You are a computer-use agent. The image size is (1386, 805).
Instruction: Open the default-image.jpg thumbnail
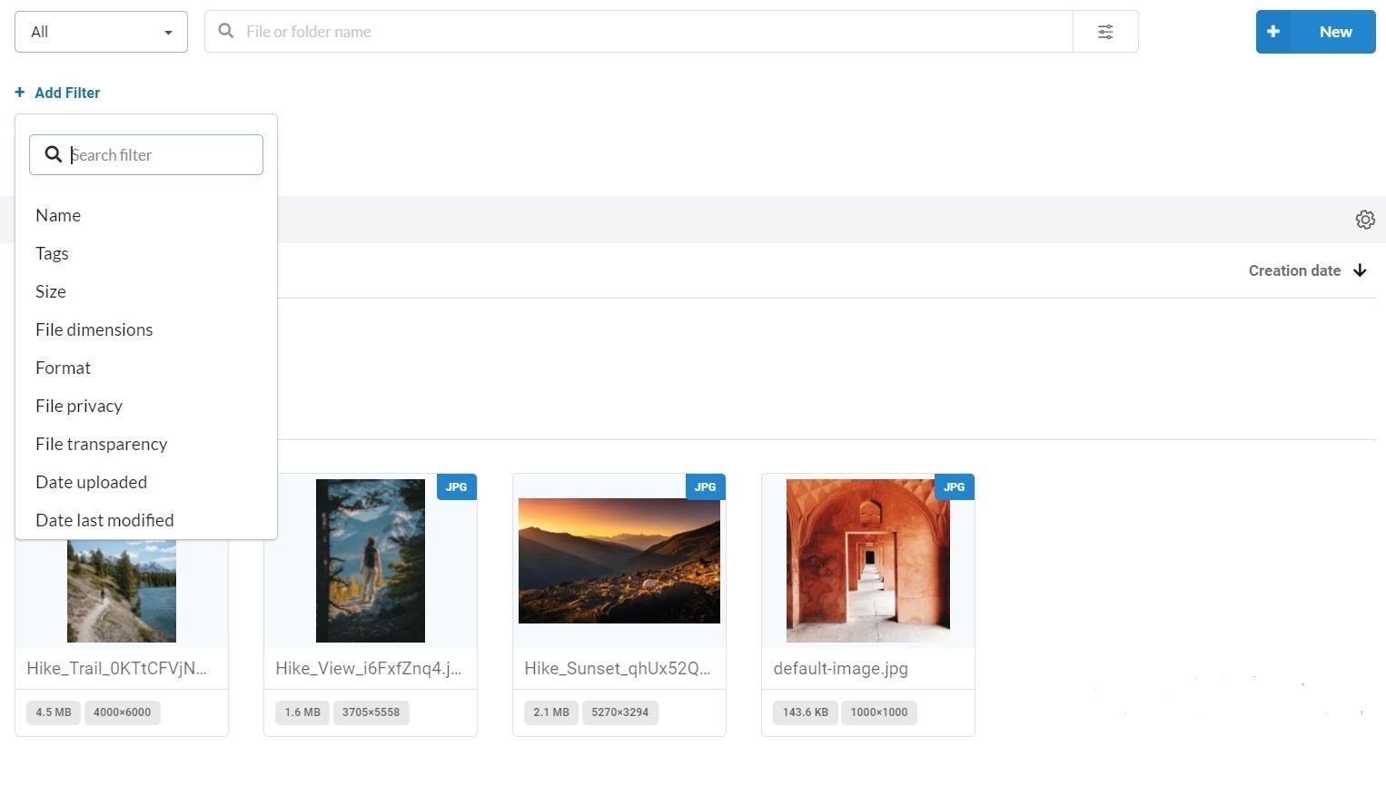868,561
